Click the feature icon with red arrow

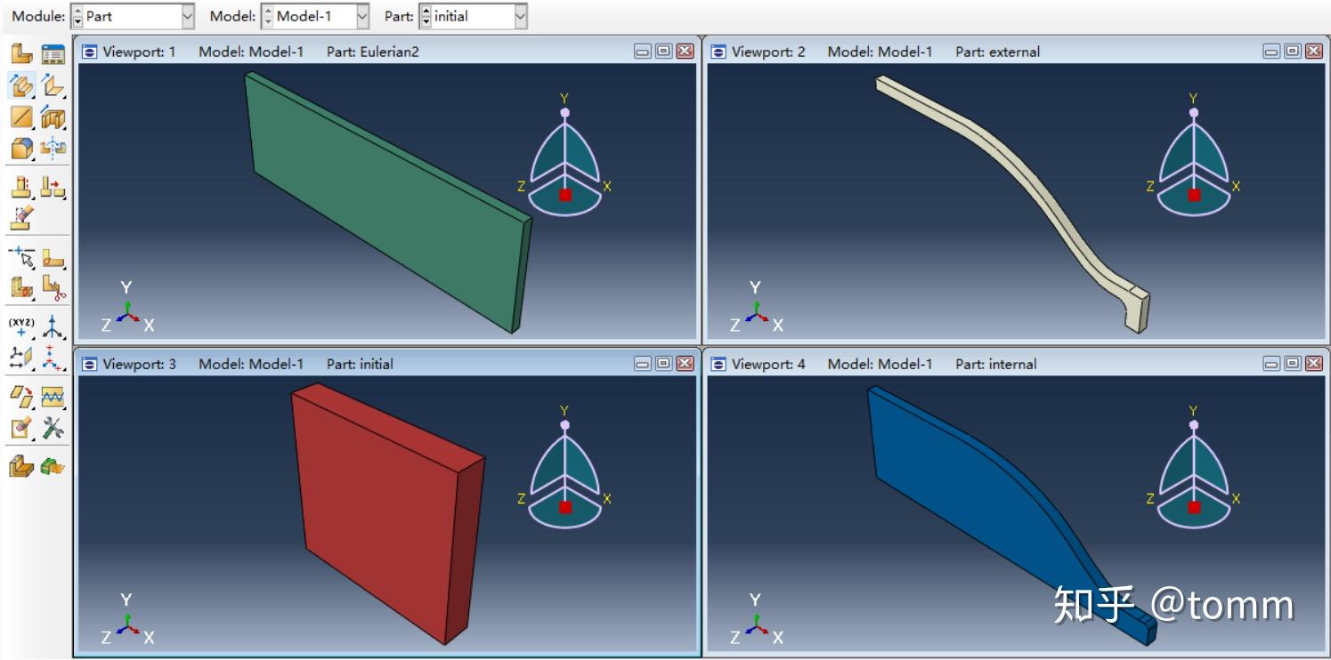53,188
